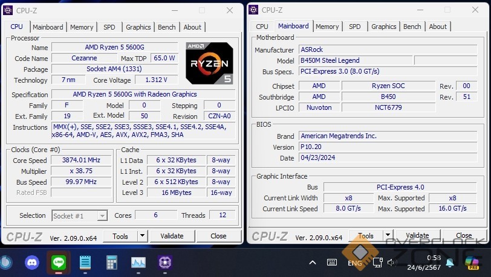Click Close button in right CPU-Z window

pyautogui.click(x=464, y=235)
